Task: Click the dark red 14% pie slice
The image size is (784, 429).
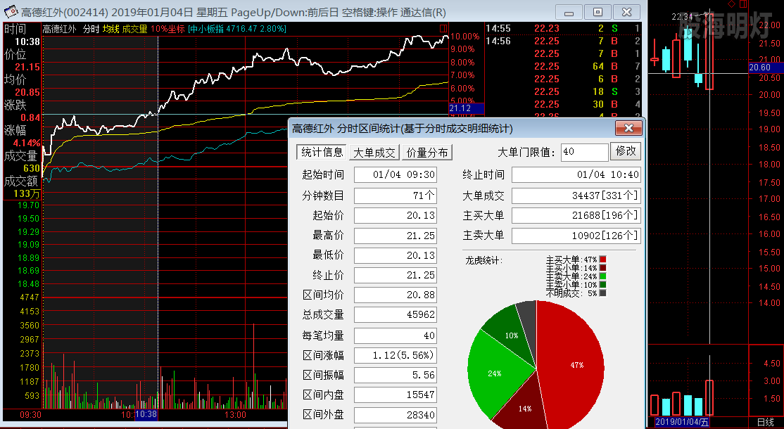Action: (522, 404)
